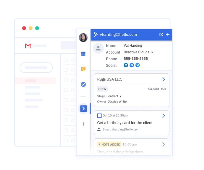Click NOTE ADDED label badge
Image resolution: width=204 pixels, height=170 pixels.
pos(109,145)
